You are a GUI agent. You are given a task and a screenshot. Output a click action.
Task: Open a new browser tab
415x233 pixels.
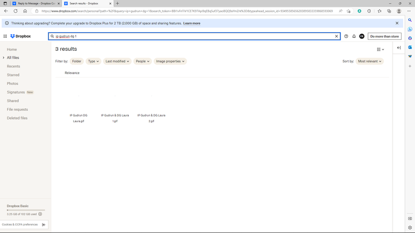(x=118, y=4)
